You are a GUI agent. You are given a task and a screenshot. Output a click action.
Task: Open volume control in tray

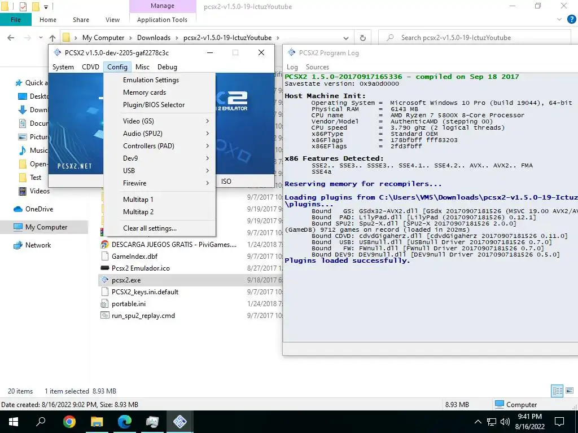pyautogui.click(x=505, y=422)
